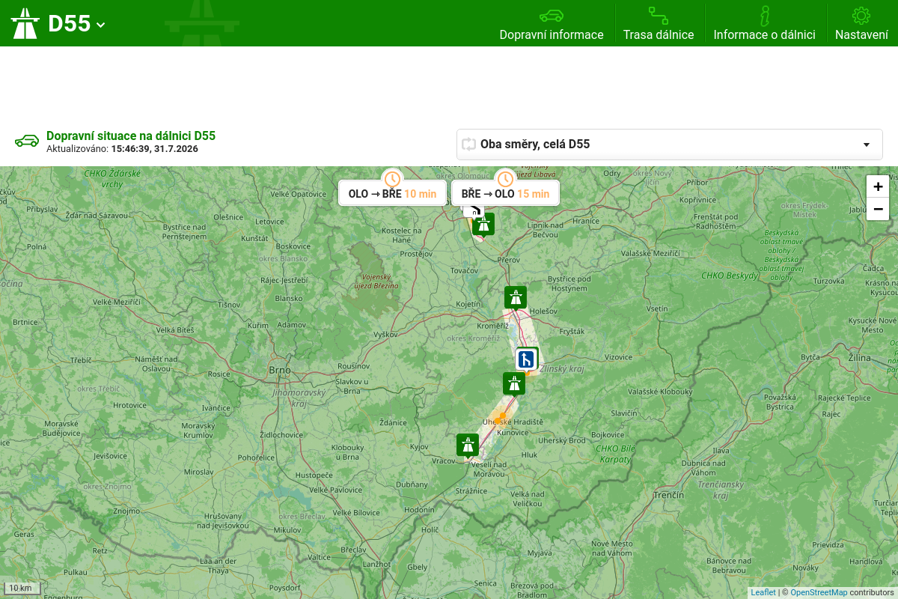Open the D55 motorway selector chevron
The image size is (898, 599).
coord(101,25)
